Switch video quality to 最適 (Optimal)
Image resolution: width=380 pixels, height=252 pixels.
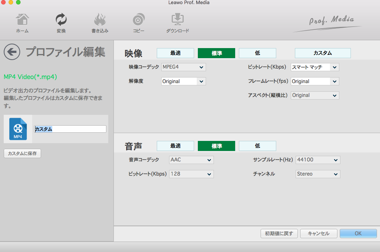coord(175,53)
